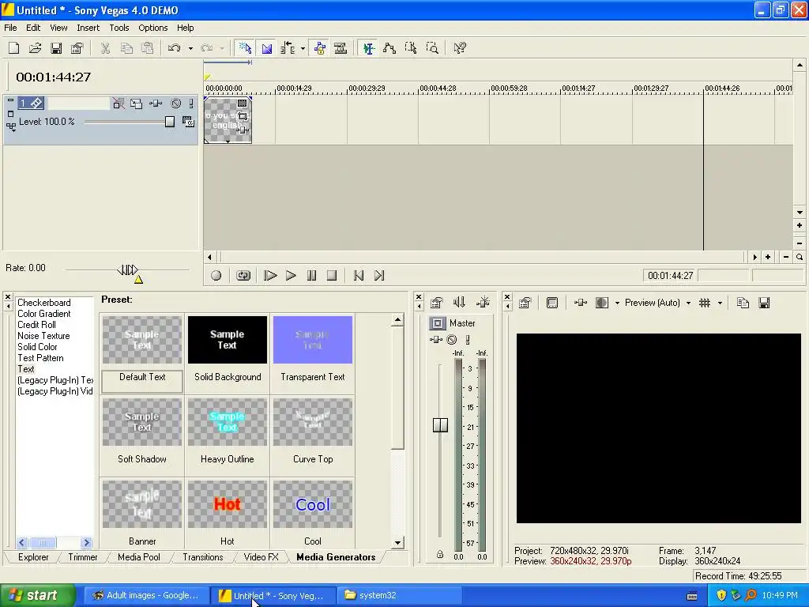Open the Options menu
The height and width of the screenshot is (607, 809).
[152, 28]
